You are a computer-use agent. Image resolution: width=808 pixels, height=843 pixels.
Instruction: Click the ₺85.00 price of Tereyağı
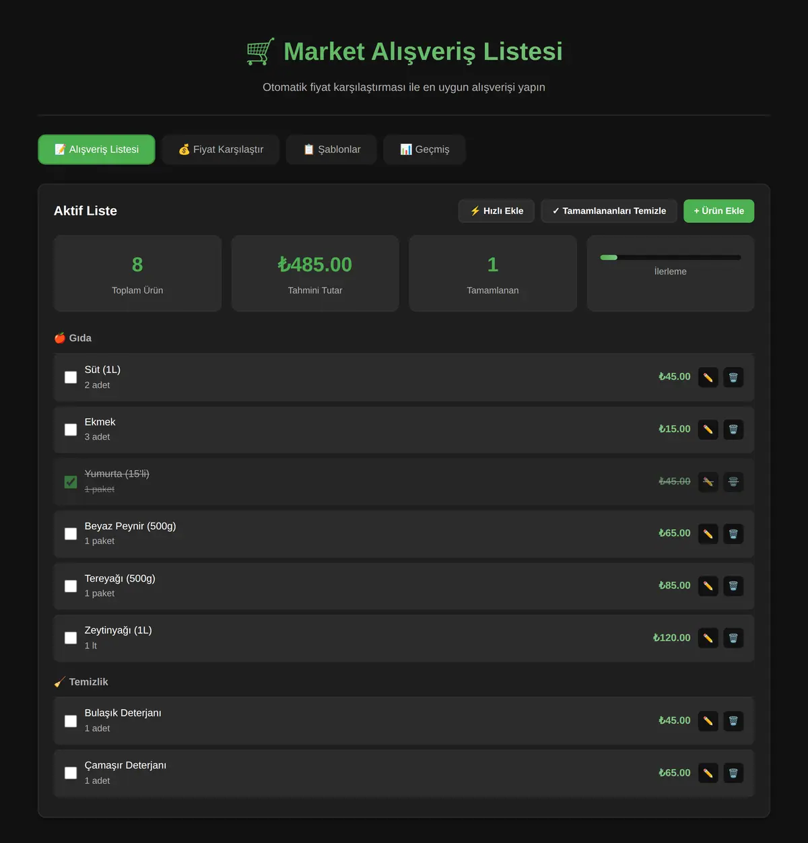[674, 586]
